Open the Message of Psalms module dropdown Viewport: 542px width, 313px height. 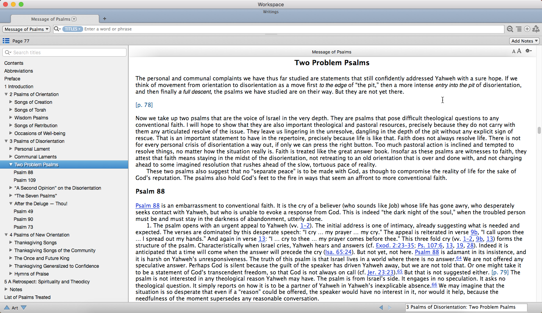pyautogui.click(x=26, y=29)
